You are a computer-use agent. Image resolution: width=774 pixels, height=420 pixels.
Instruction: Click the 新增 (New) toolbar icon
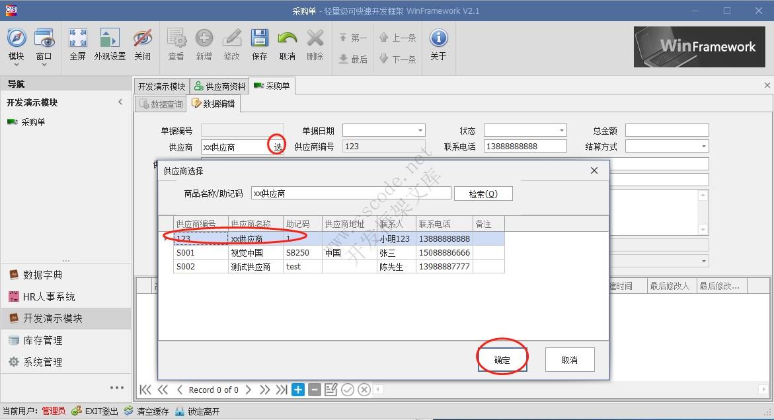204,45
